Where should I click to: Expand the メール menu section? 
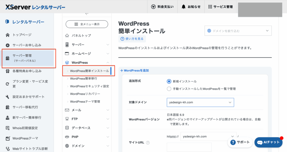pyautogui.click(x=108, y=110)
